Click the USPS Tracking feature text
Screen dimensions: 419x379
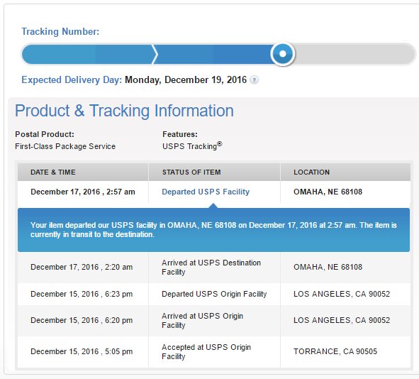pyautogui.click(x=192, y=146)
